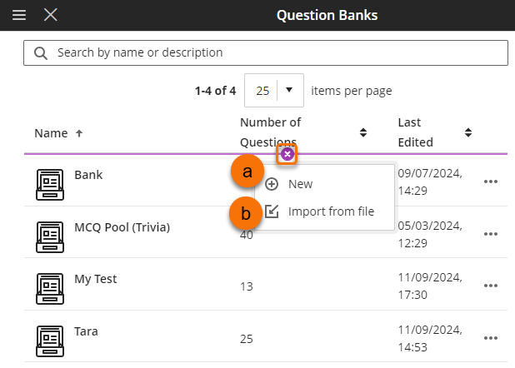Choose Import from file option

pyautogui.click(x=330, y=211)
